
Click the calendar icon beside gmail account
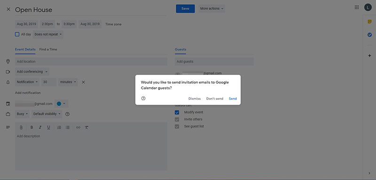(8, 104)
